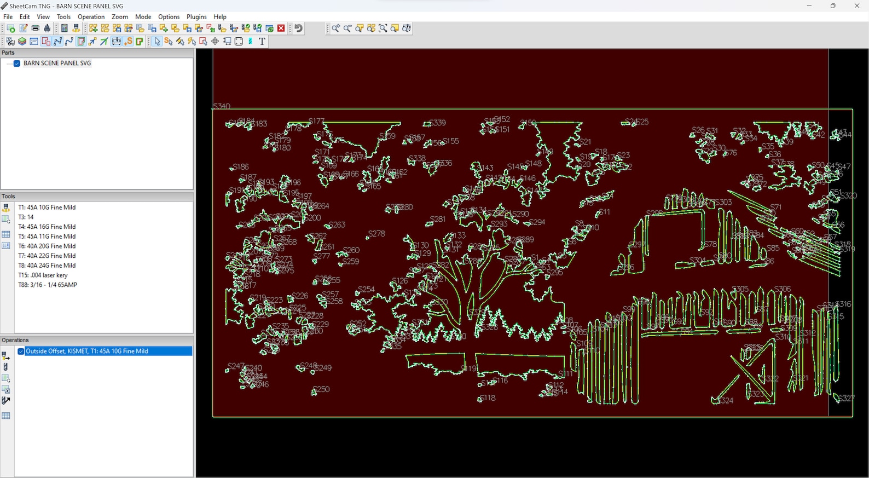Viewport: 869px width, 478px height.
Task: Uncheck the BARN SCENE PANEL SVG part
Action: pyautogui.click(x=17, y=64)
